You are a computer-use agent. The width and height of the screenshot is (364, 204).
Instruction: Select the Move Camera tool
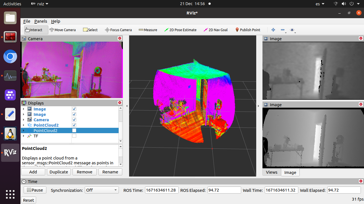[63, 30]
